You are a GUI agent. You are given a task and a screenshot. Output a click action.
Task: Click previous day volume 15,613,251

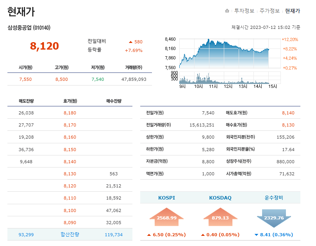[x=202, y=125]
